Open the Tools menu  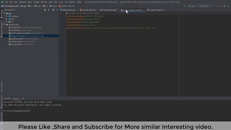click(61, 2)
